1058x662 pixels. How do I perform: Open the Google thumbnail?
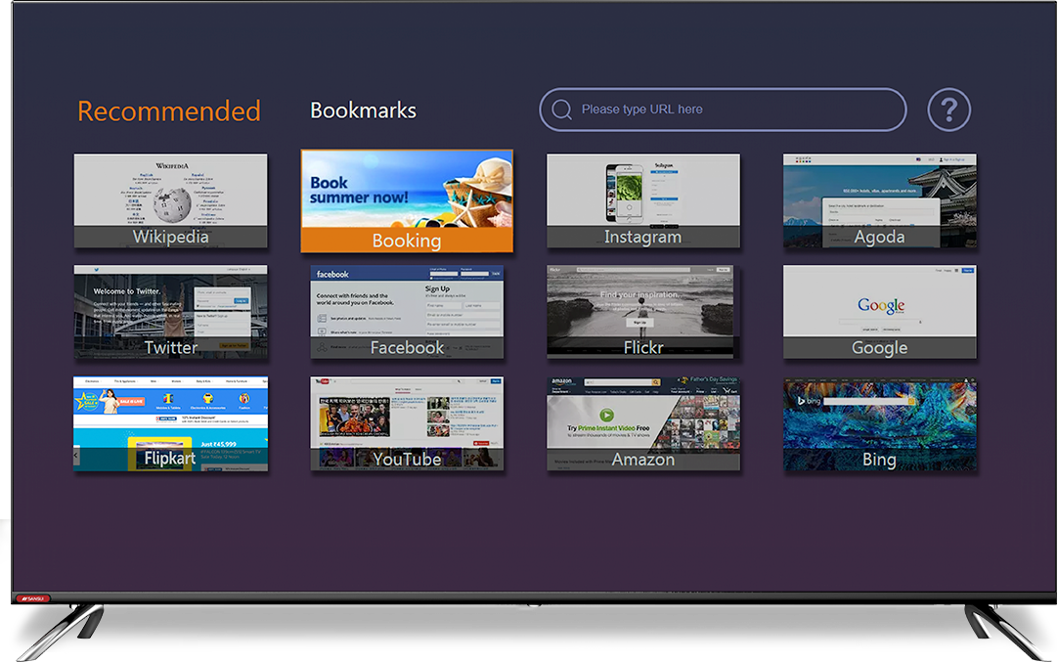pos(880,312)
